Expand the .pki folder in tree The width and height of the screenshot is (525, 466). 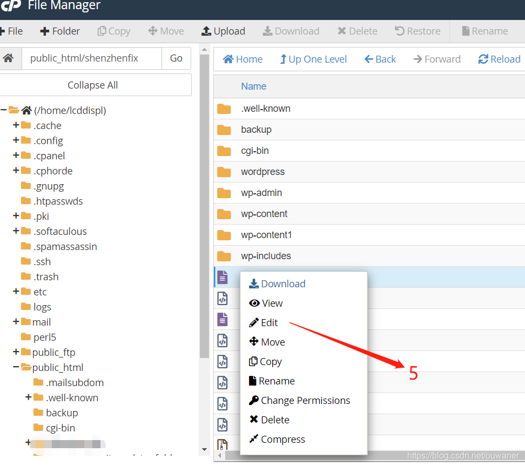click(x=16, y=215)
